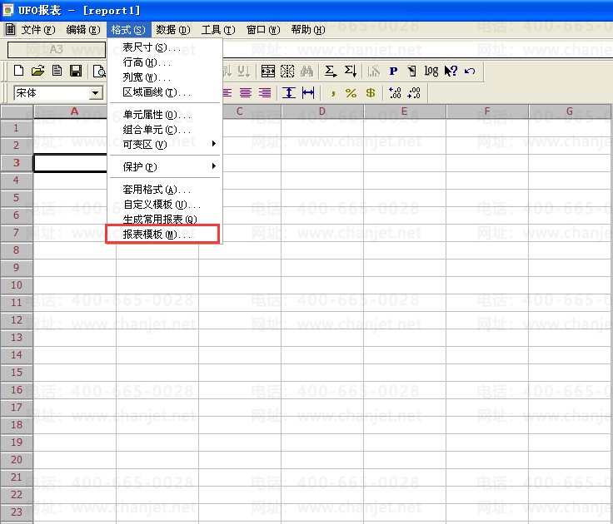Click the 格式 menu header
The width and height of the screenshot is (613, 524).
pyautogui.click(x=128, y=30)
